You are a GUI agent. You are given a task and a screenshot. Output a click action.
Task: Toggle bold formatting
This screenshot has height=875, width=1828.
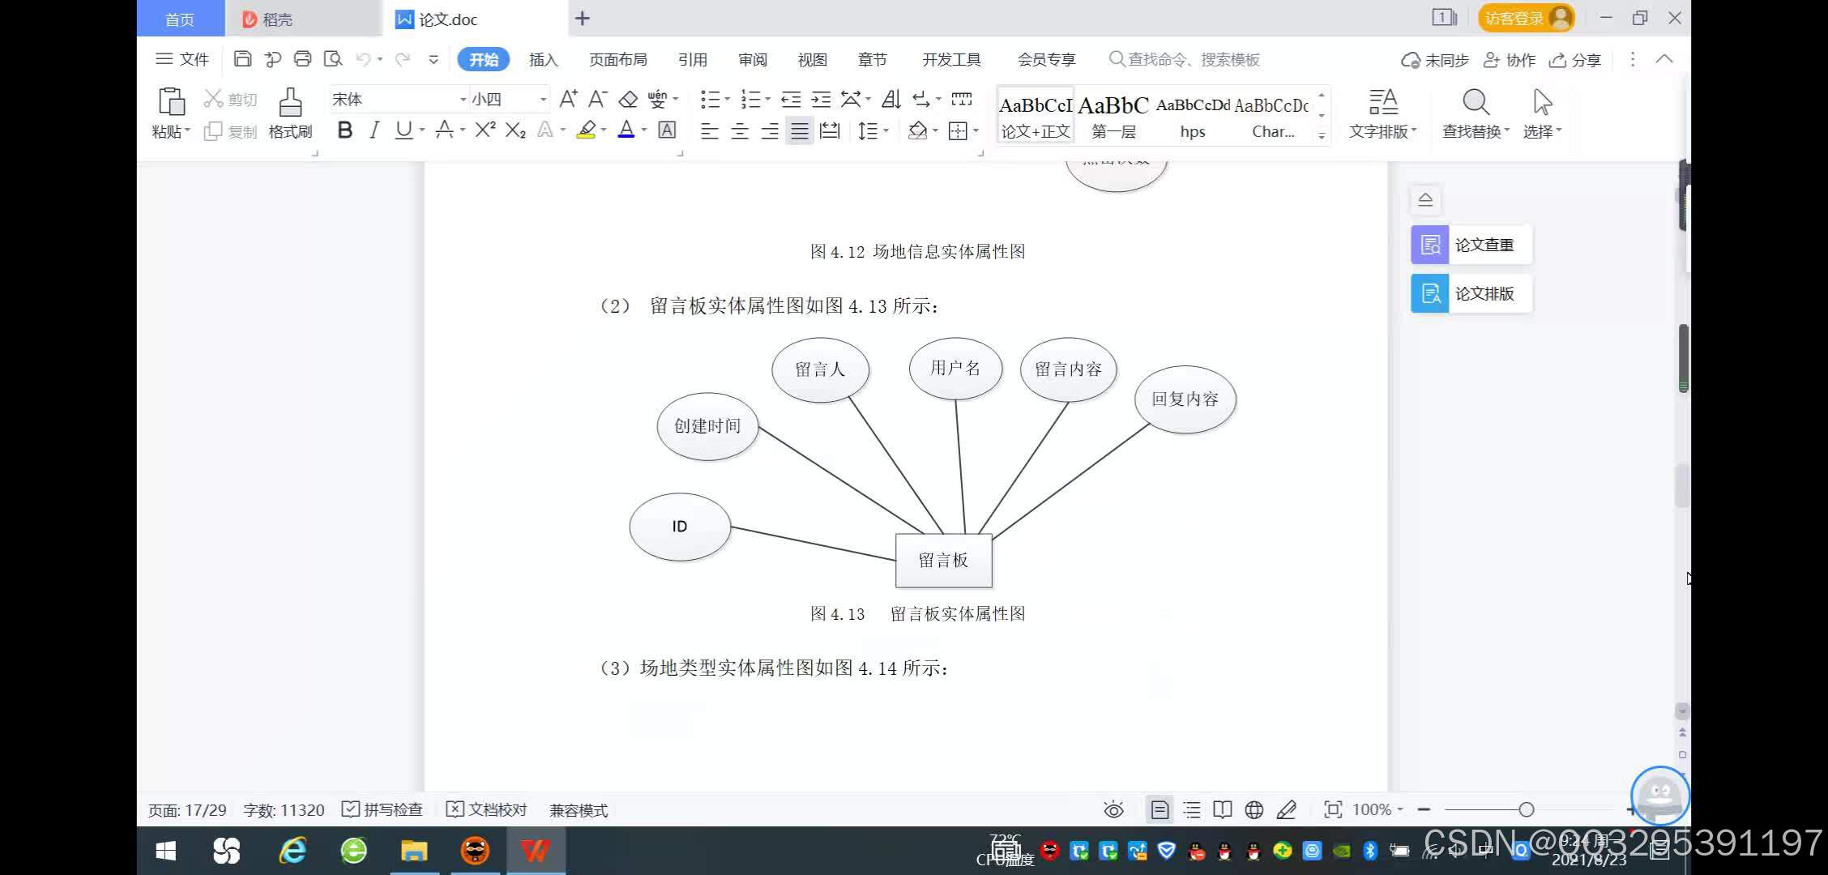[344, 130]
